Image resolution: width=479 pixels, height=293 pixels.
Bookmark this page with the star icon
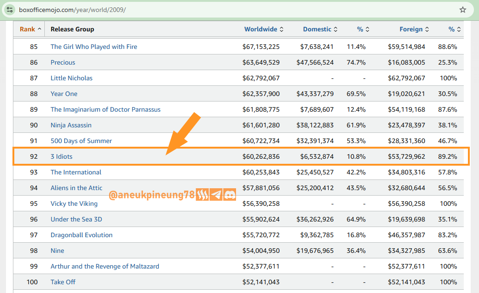coord(462,10)
